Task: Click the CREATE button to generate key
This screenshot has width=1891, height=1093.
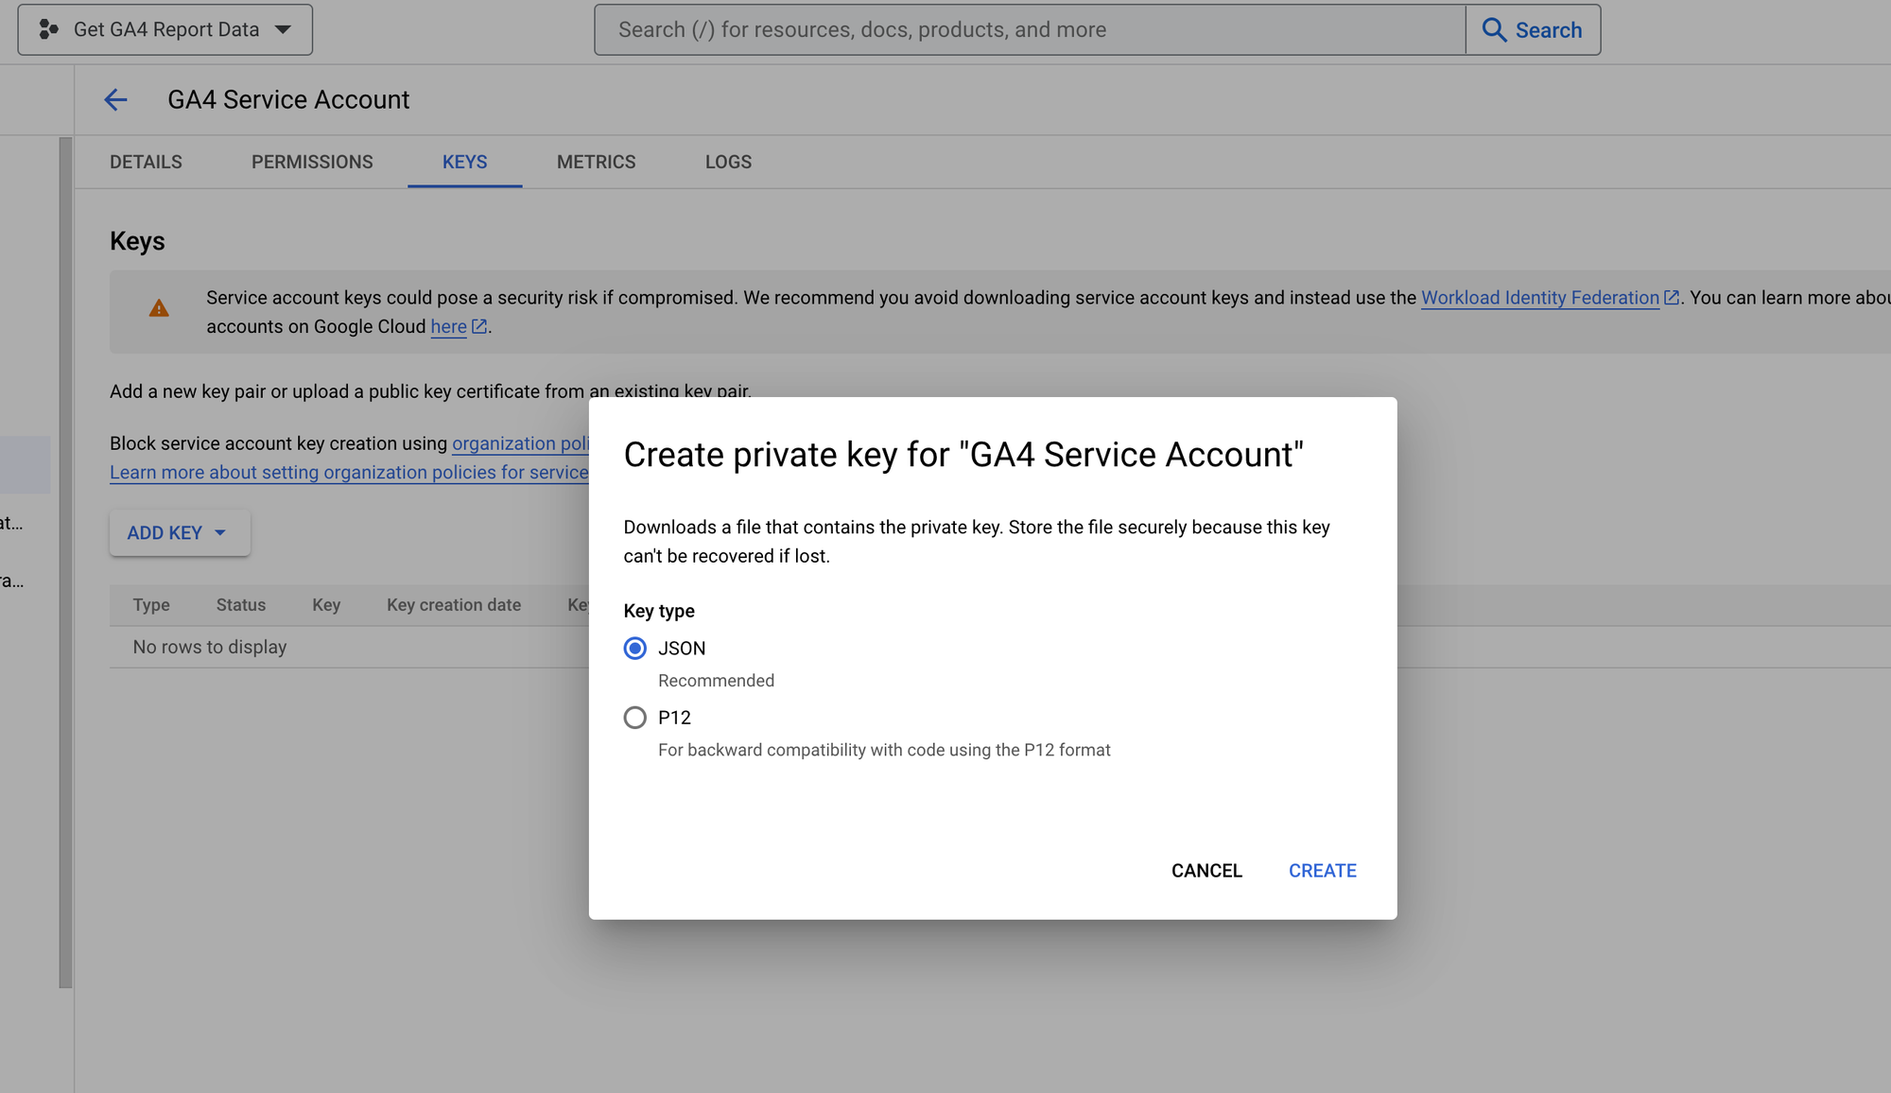Action: tap(1323, 871)
